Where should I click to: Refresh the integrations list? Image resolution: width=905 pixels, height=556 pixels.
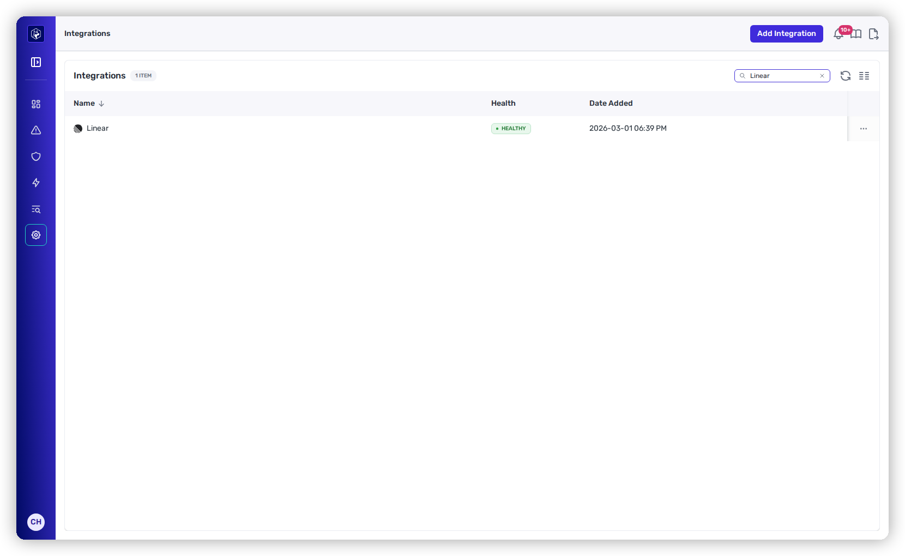coord(846,76)
